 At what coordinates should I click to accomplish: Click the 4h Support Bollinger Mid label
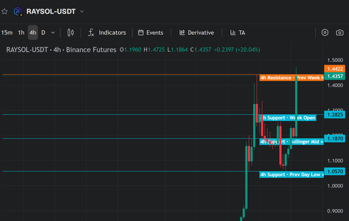(292, 142)
